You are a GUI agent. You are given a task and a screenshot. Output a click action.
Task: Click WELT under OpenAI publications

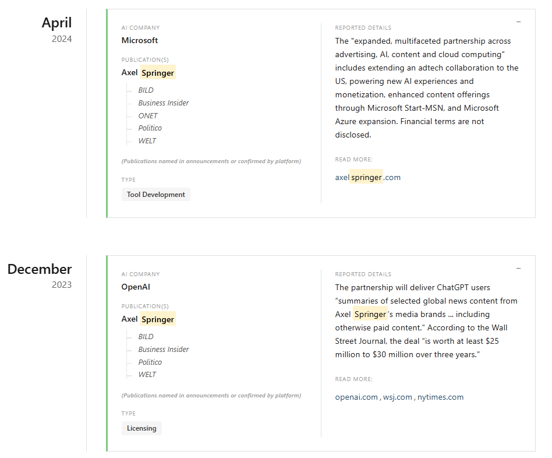(147, 375)
